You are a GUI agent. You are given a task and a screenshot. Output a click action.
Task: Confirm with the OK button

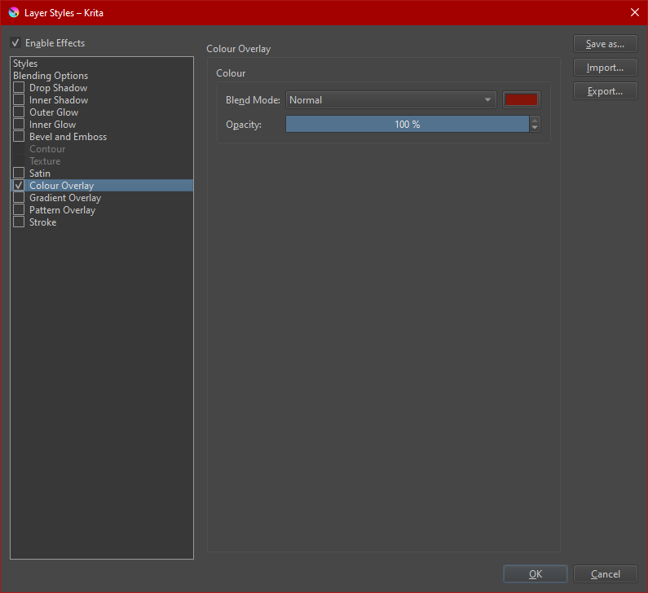click(535, 574)
